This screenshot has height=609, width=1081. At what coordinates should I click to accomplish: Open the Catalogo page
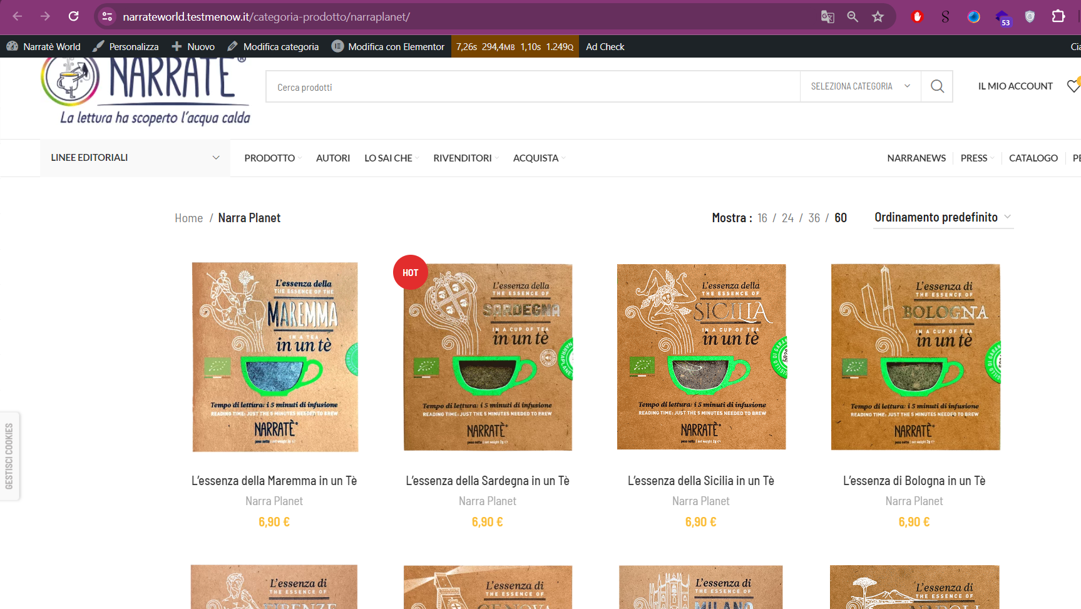[1033, 158]
